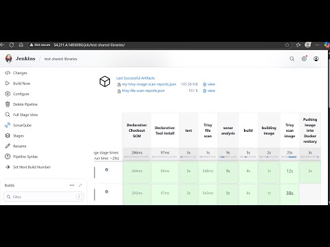The width and height of the screenshot is (330, 247).
Task: Click the Jenkins logo icon
Action: pyautogui.click(x=9, y=59)
